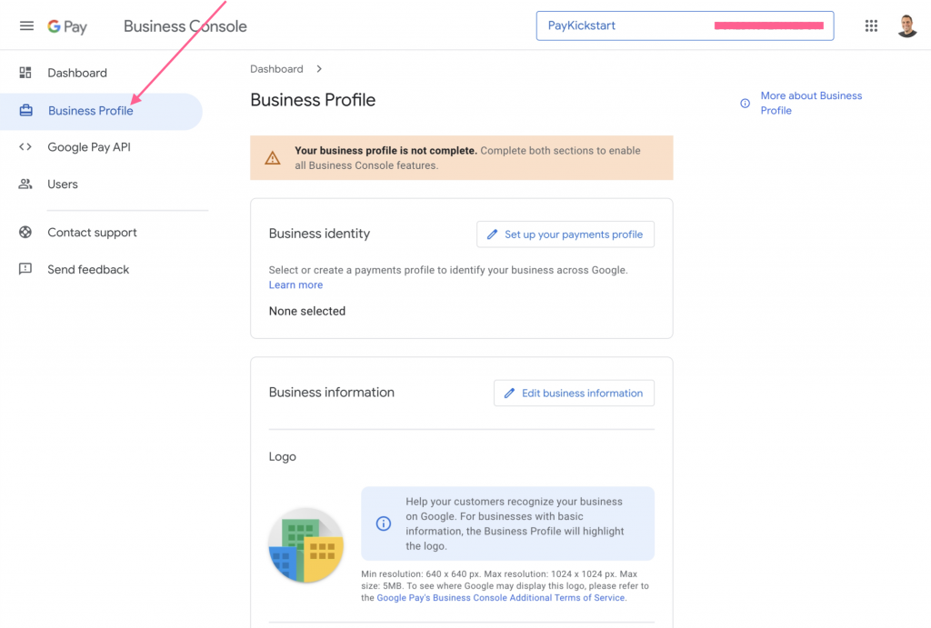
Task: Click the Business Profile page heading
Action: click(313, 100)
